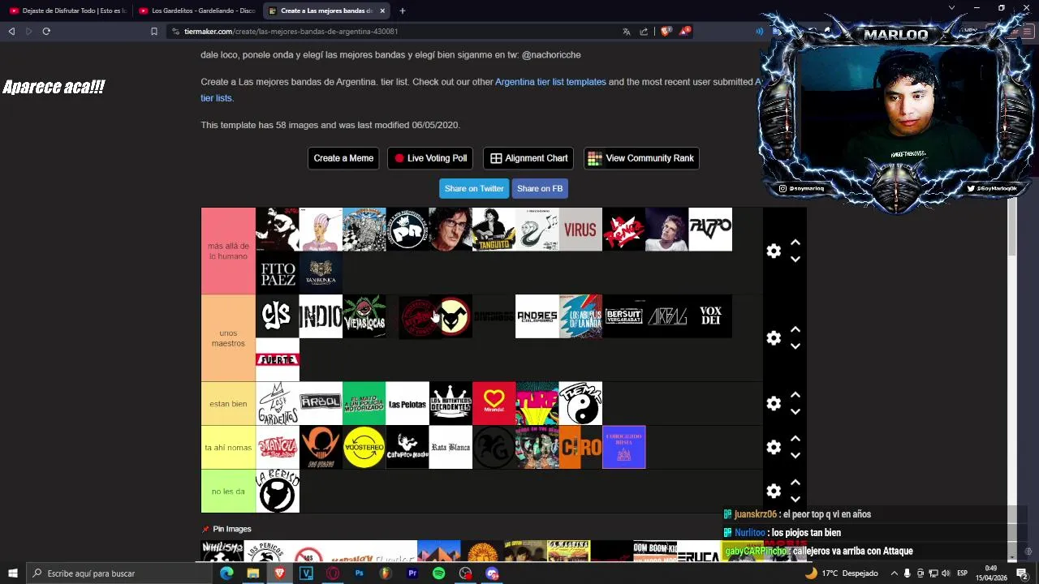The width and height of the screenshot is (1039, 584).
Task: Open the page translate icon in address bar
Action: click(x=626, y=32)
